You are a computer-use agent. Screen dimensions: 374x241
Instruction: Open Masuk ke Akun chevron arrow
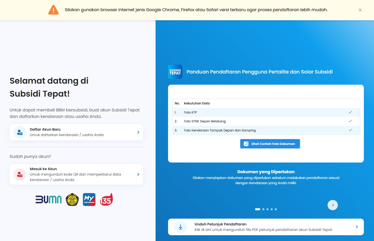(138, 175)
